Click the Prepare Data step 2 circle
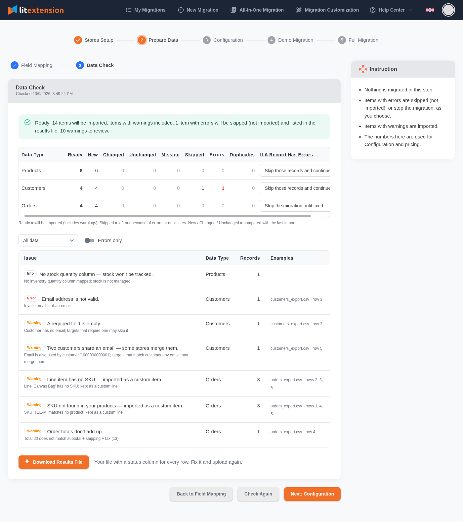The width and height of the screenshot is (463, 522). click(142, 40)
